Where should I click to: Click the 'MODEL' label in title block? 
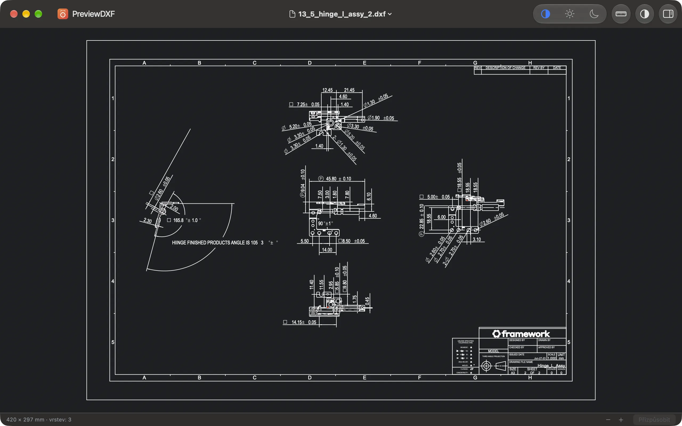[493, 351]
